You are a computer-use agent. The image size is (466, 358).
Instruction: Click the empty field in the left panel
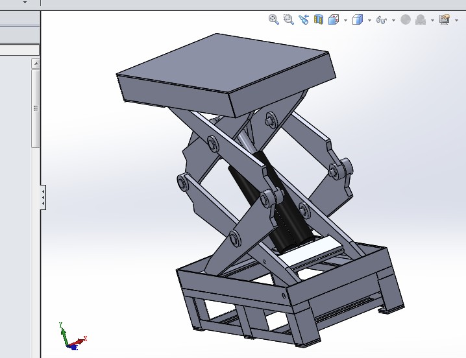tap(19, 50)
